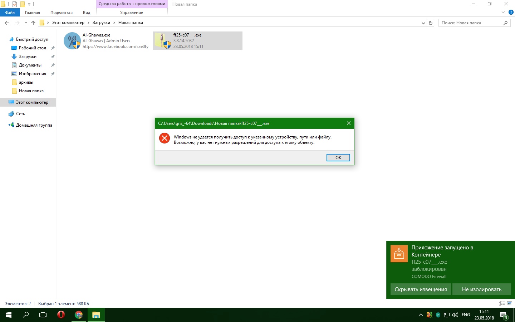
Task: Open Новая папка in the sidebar
Action: pos(31,91)
